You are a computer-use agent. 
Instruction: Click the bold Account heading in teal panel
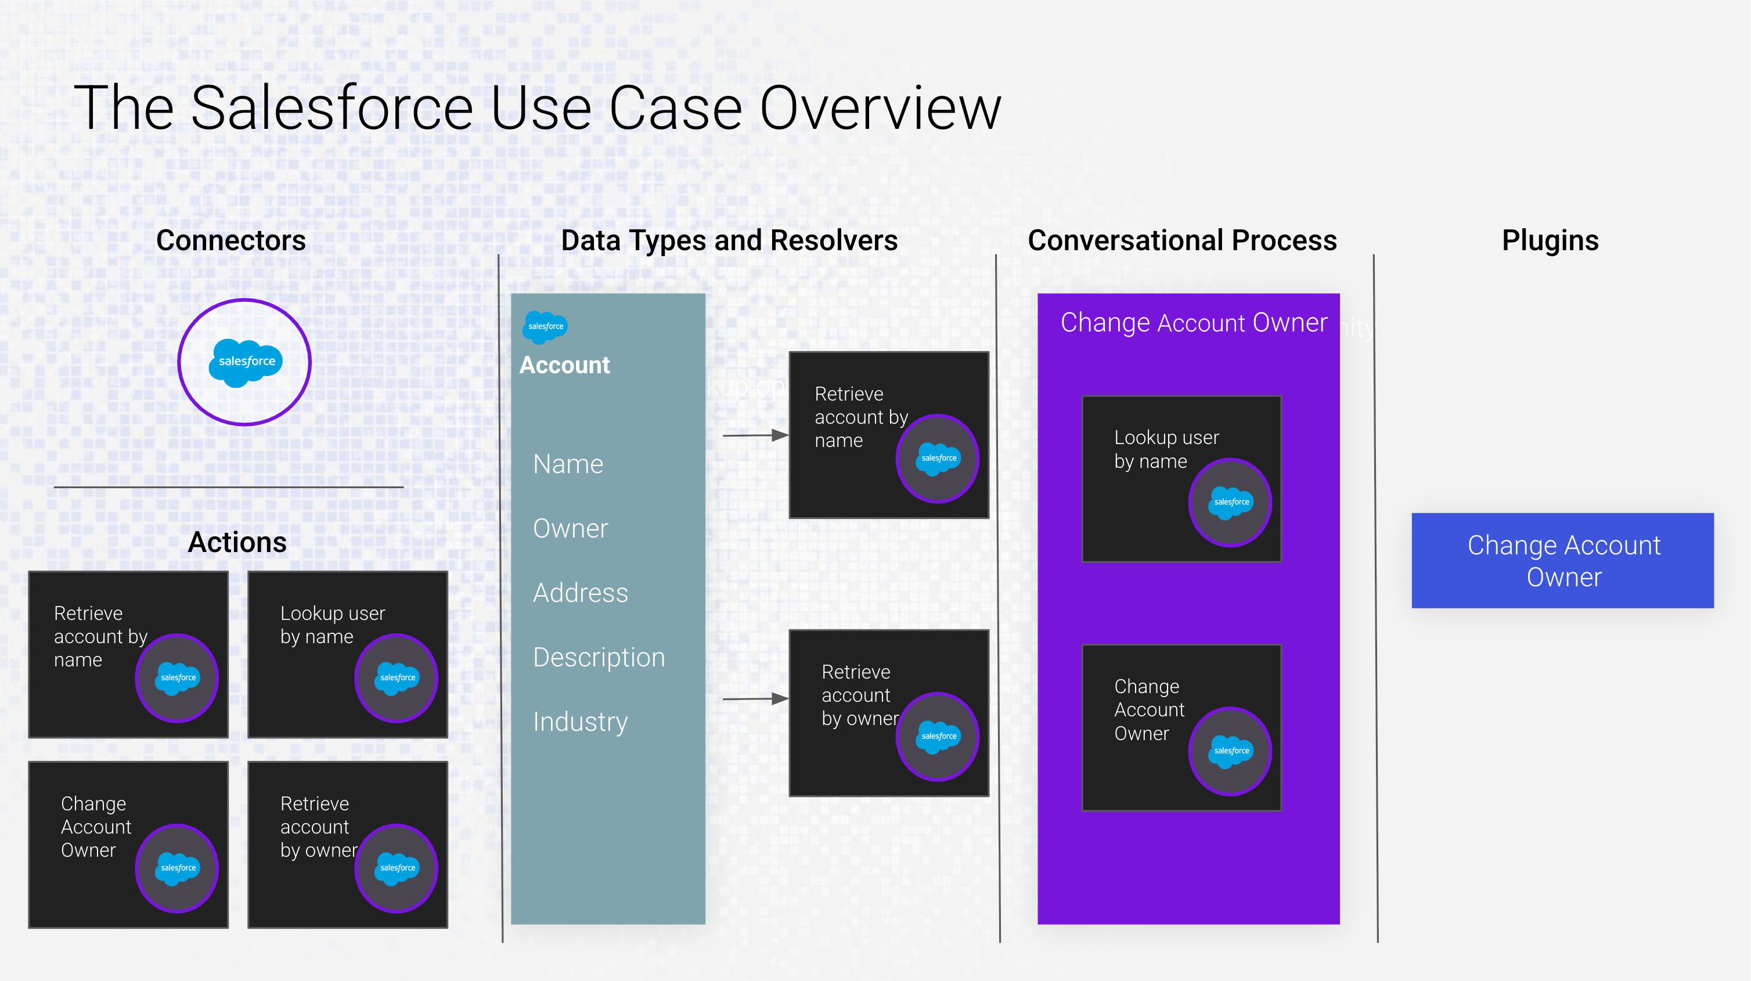click(564, 366)
